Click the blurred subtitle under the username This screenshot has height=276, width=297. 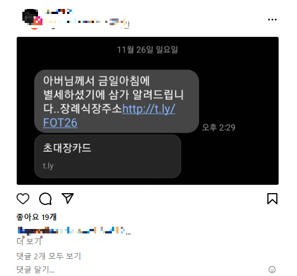point(87,23)
